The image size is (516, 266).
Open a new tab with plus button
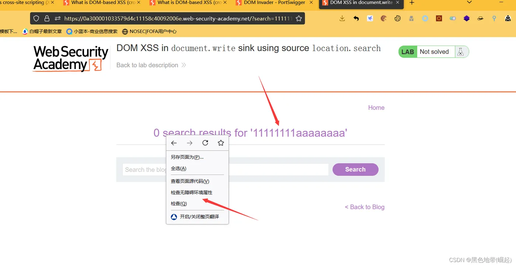412,3
